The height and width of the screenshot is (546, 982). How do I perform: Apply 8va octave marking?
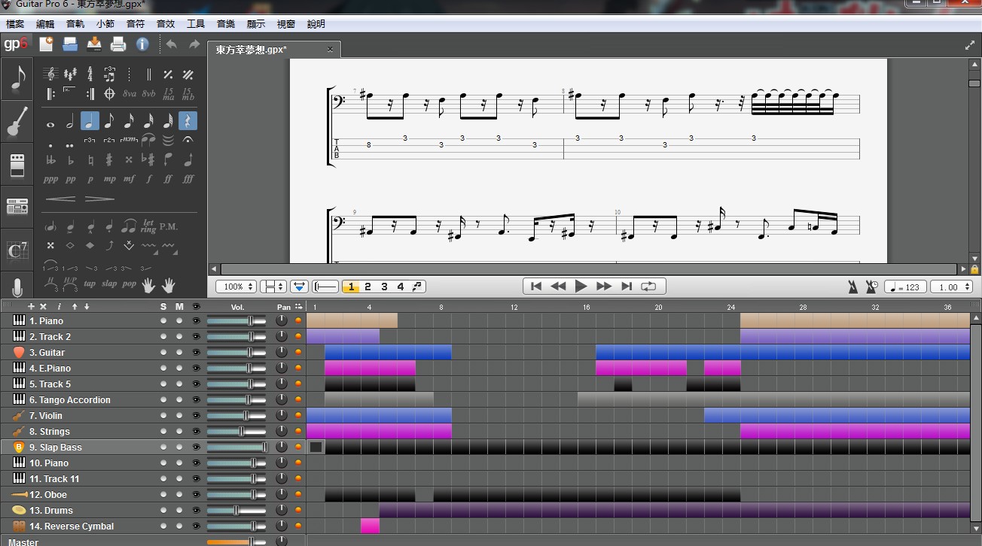pos(129,94)
